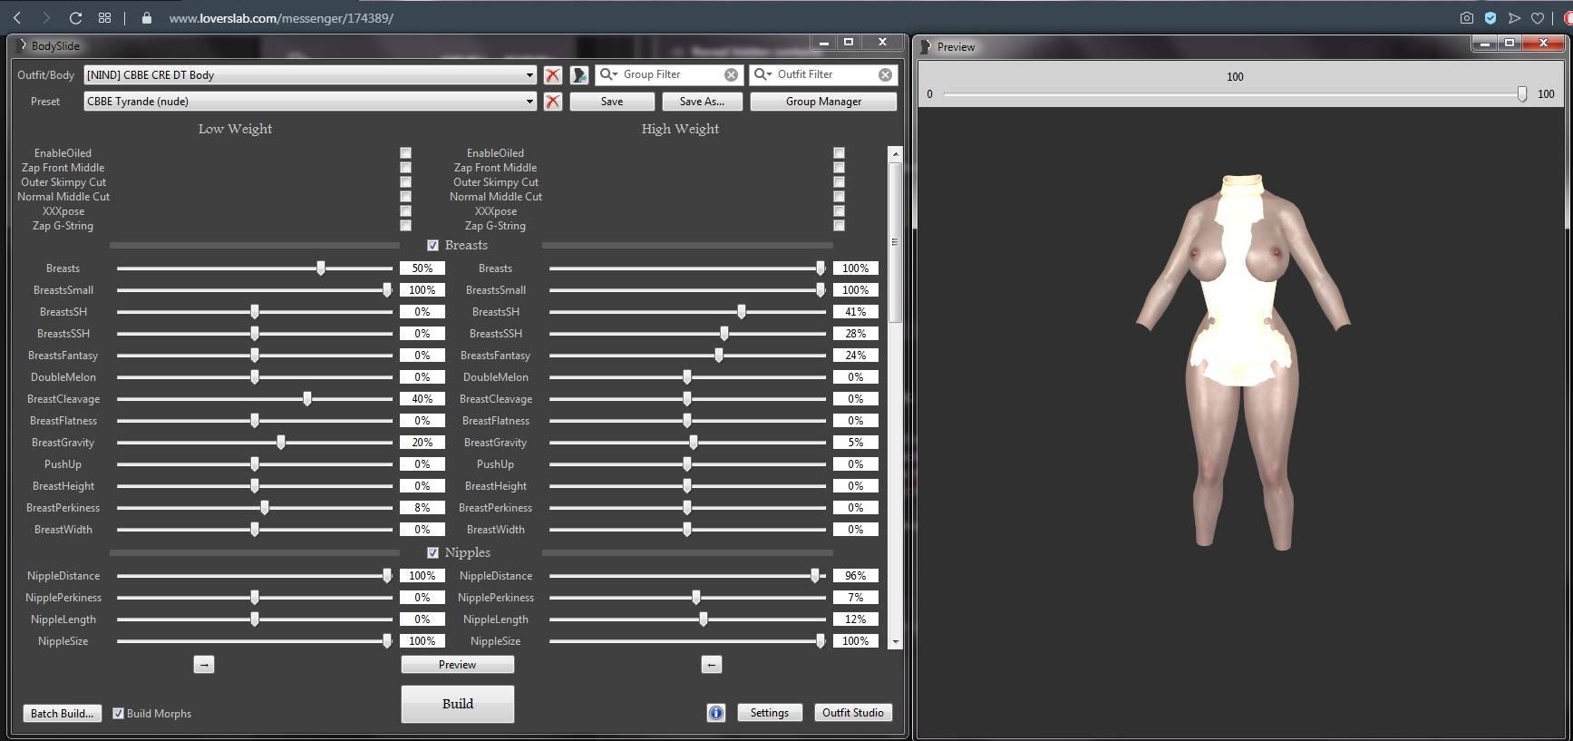Image resolution: width=1573 pixels, height=741 pixels.
Task: Click the Low Weight BreastPerkiness 8% field
Action: [422, 508]
